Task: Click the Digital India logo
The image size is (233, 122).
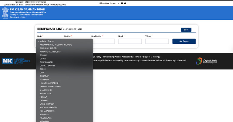Action: tap(207, 61)
